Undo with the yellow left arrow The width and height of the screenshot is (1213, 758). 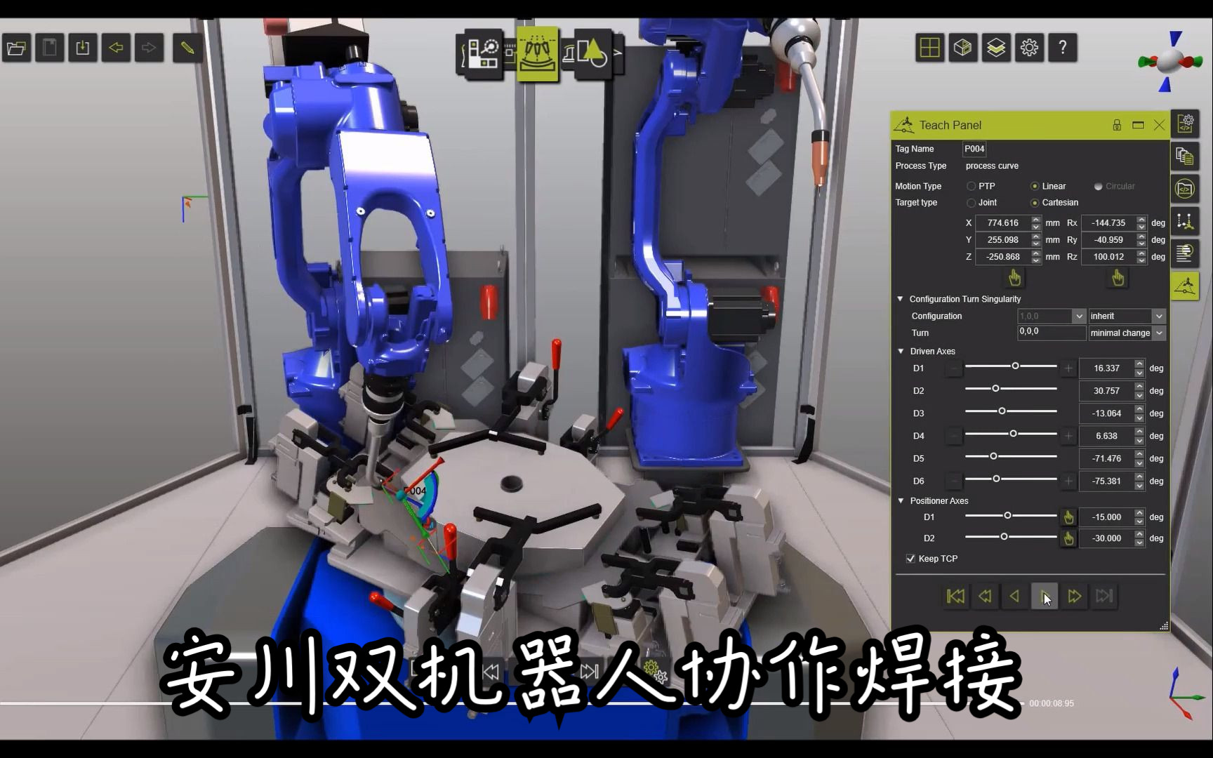coord(116,48)
